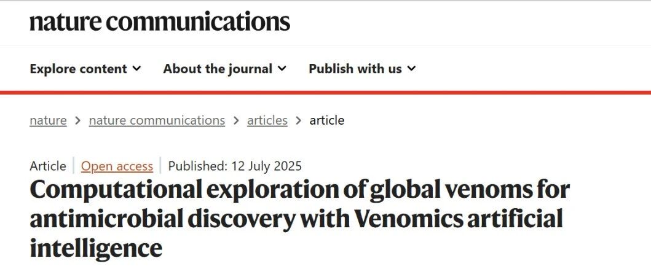
Task: Expand the chevron beside Explore content
Action: point(136,68)
